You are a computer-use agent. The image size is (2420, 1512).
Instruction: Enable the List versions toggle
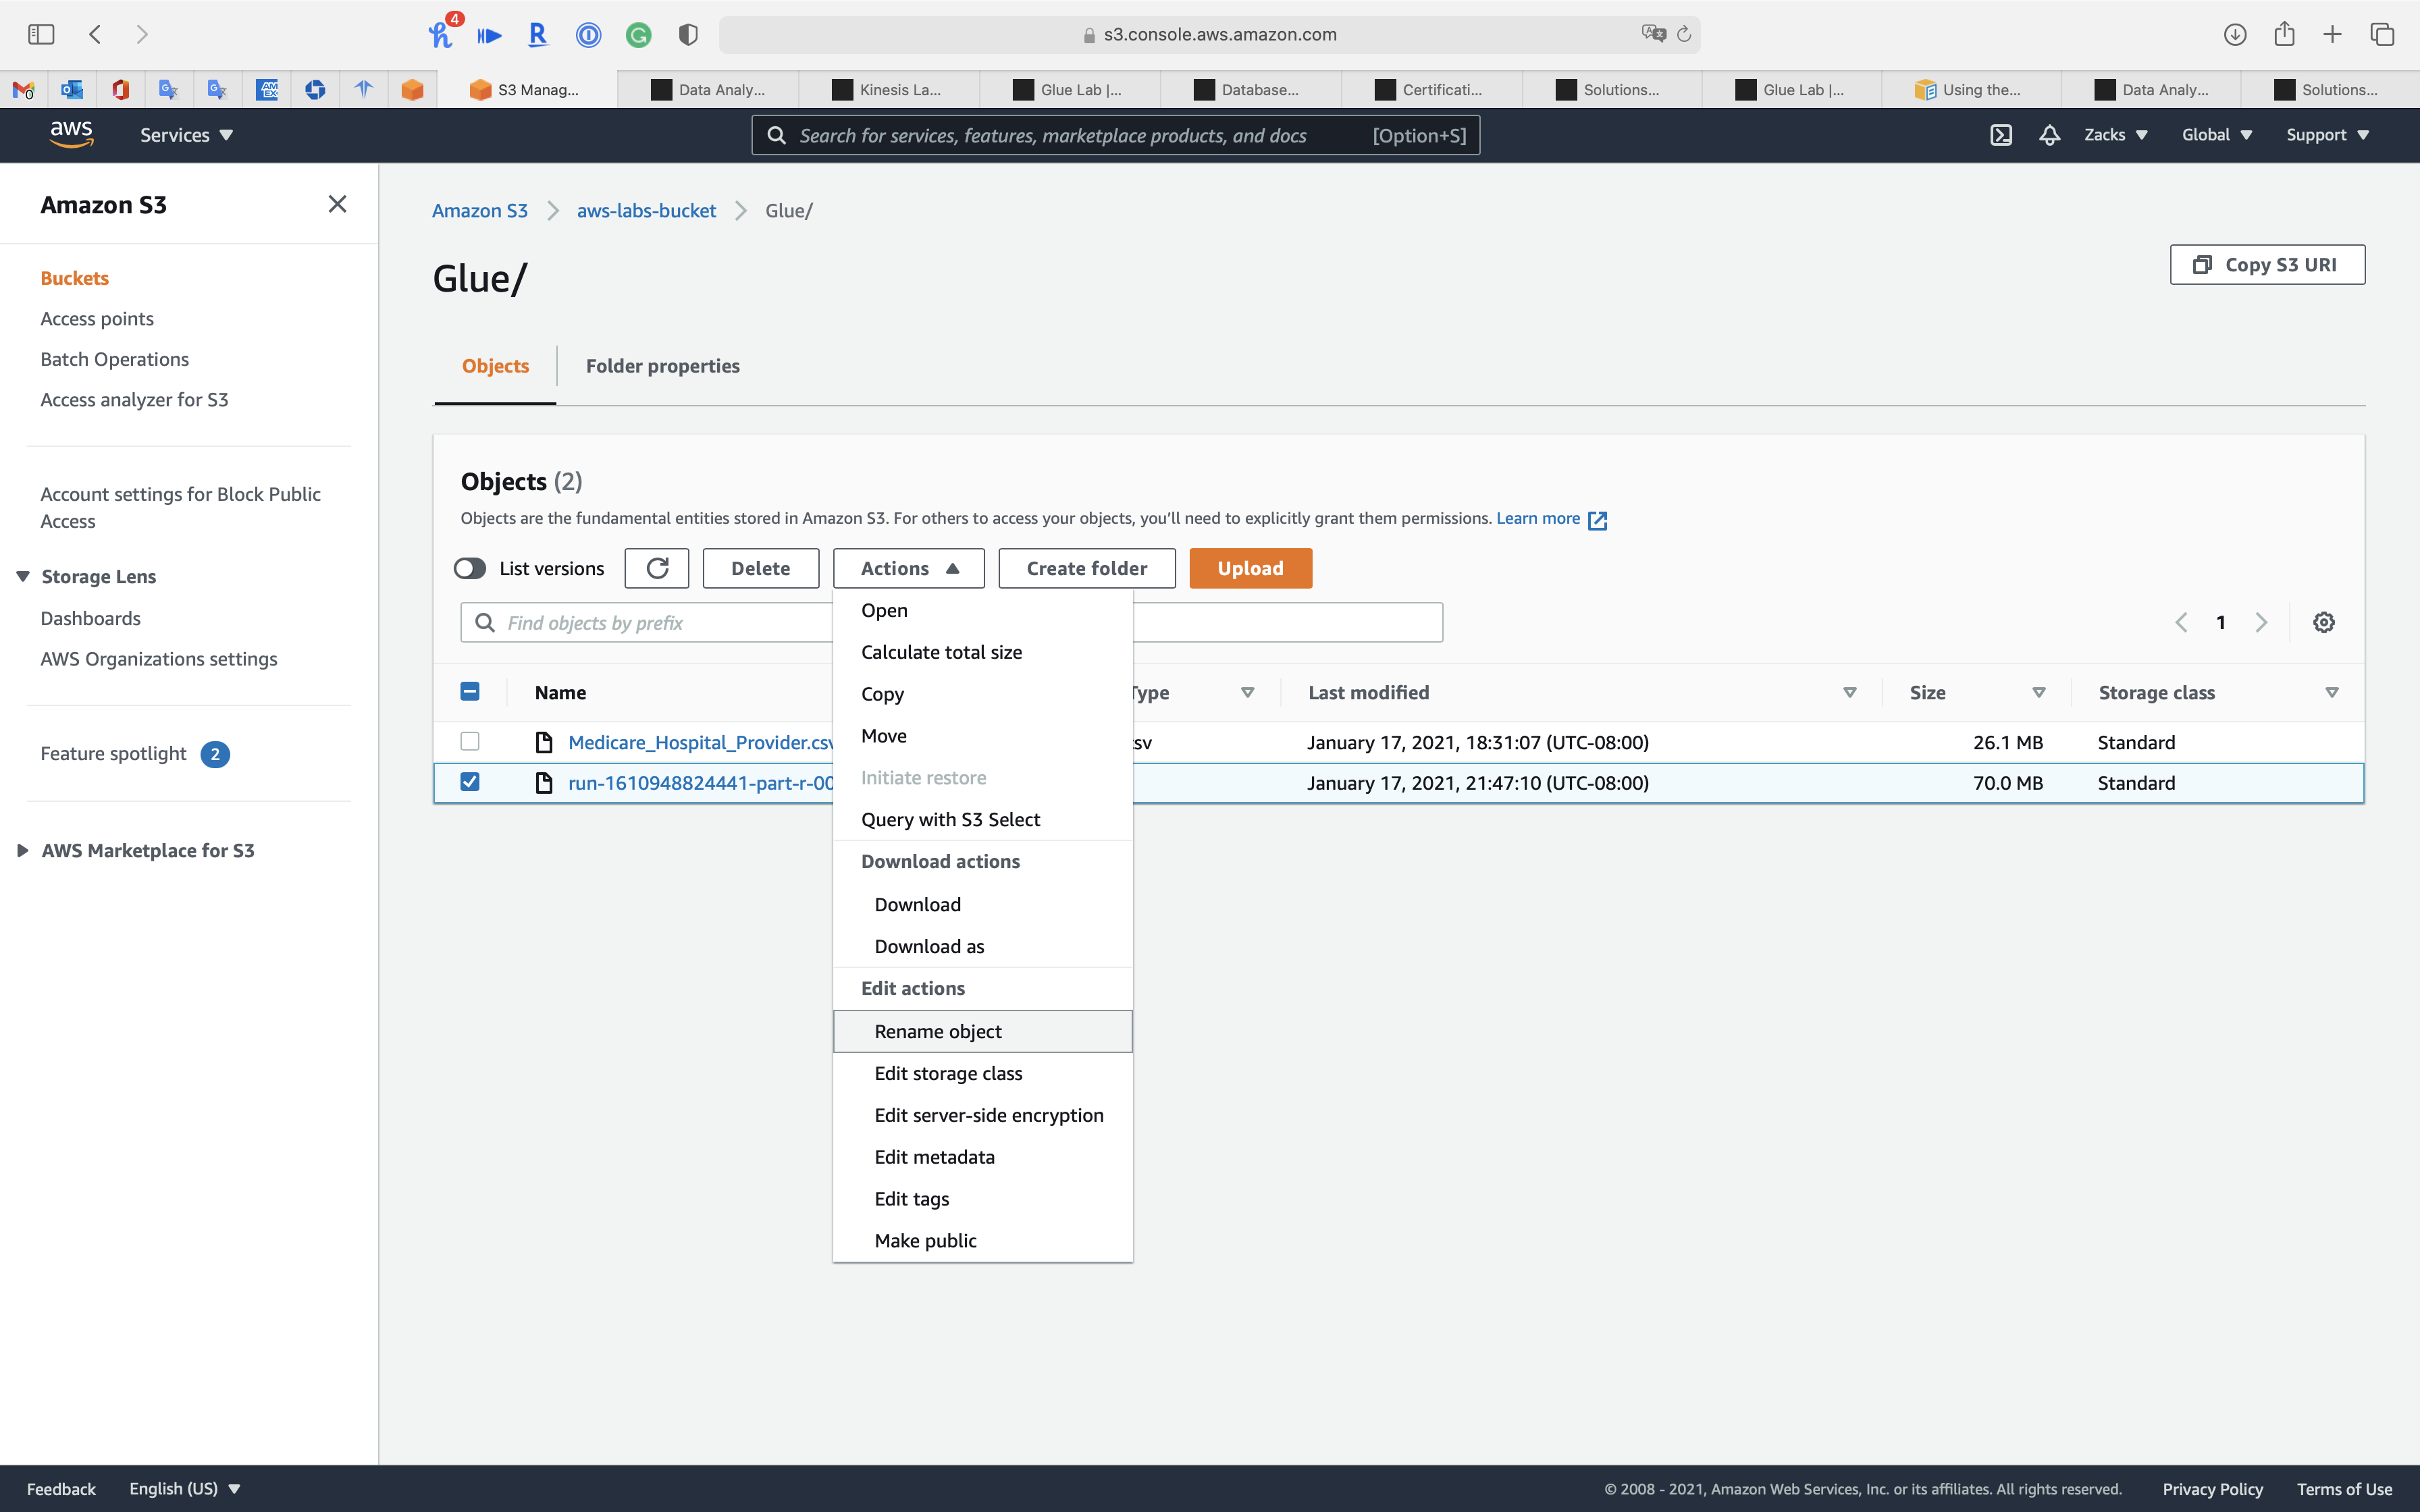470,568
